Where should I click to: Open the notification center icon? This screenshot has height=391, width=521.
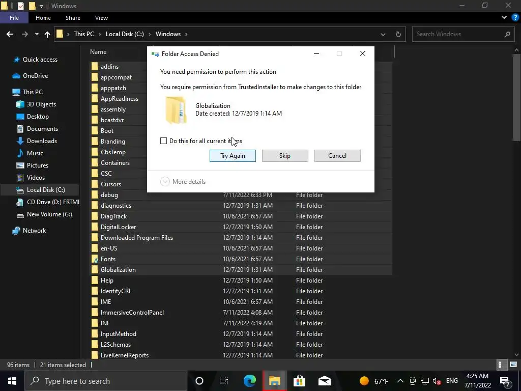[x=505, y=381]
